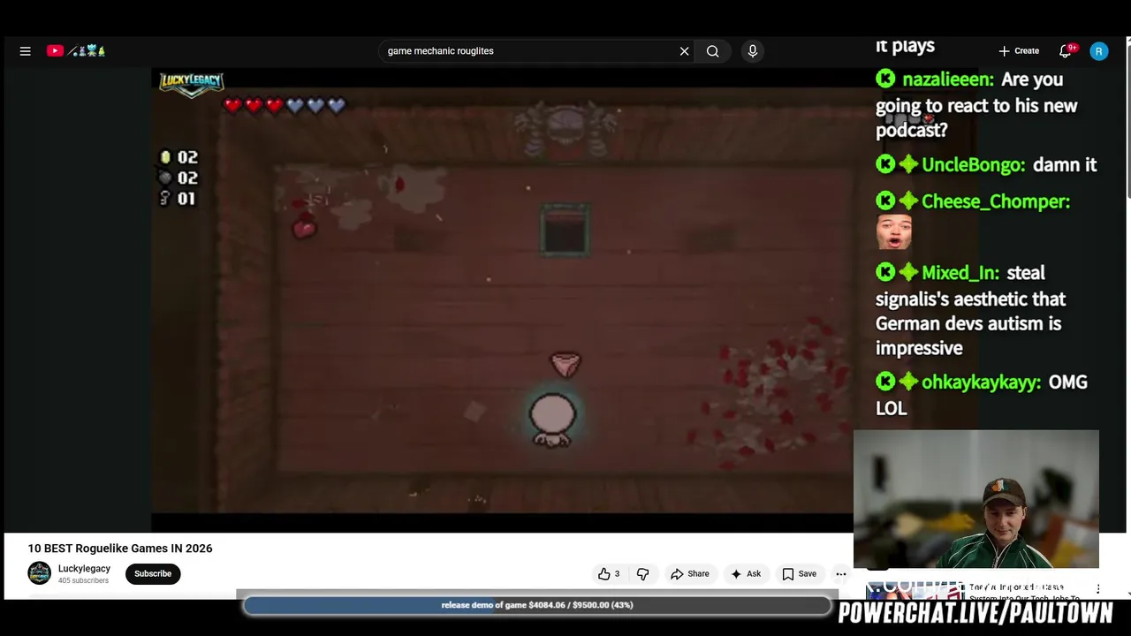This screenshot has width=1131, height=636.
Task: Click the Kick badge beside nazalieeen
Action: [x=885, y=79]
